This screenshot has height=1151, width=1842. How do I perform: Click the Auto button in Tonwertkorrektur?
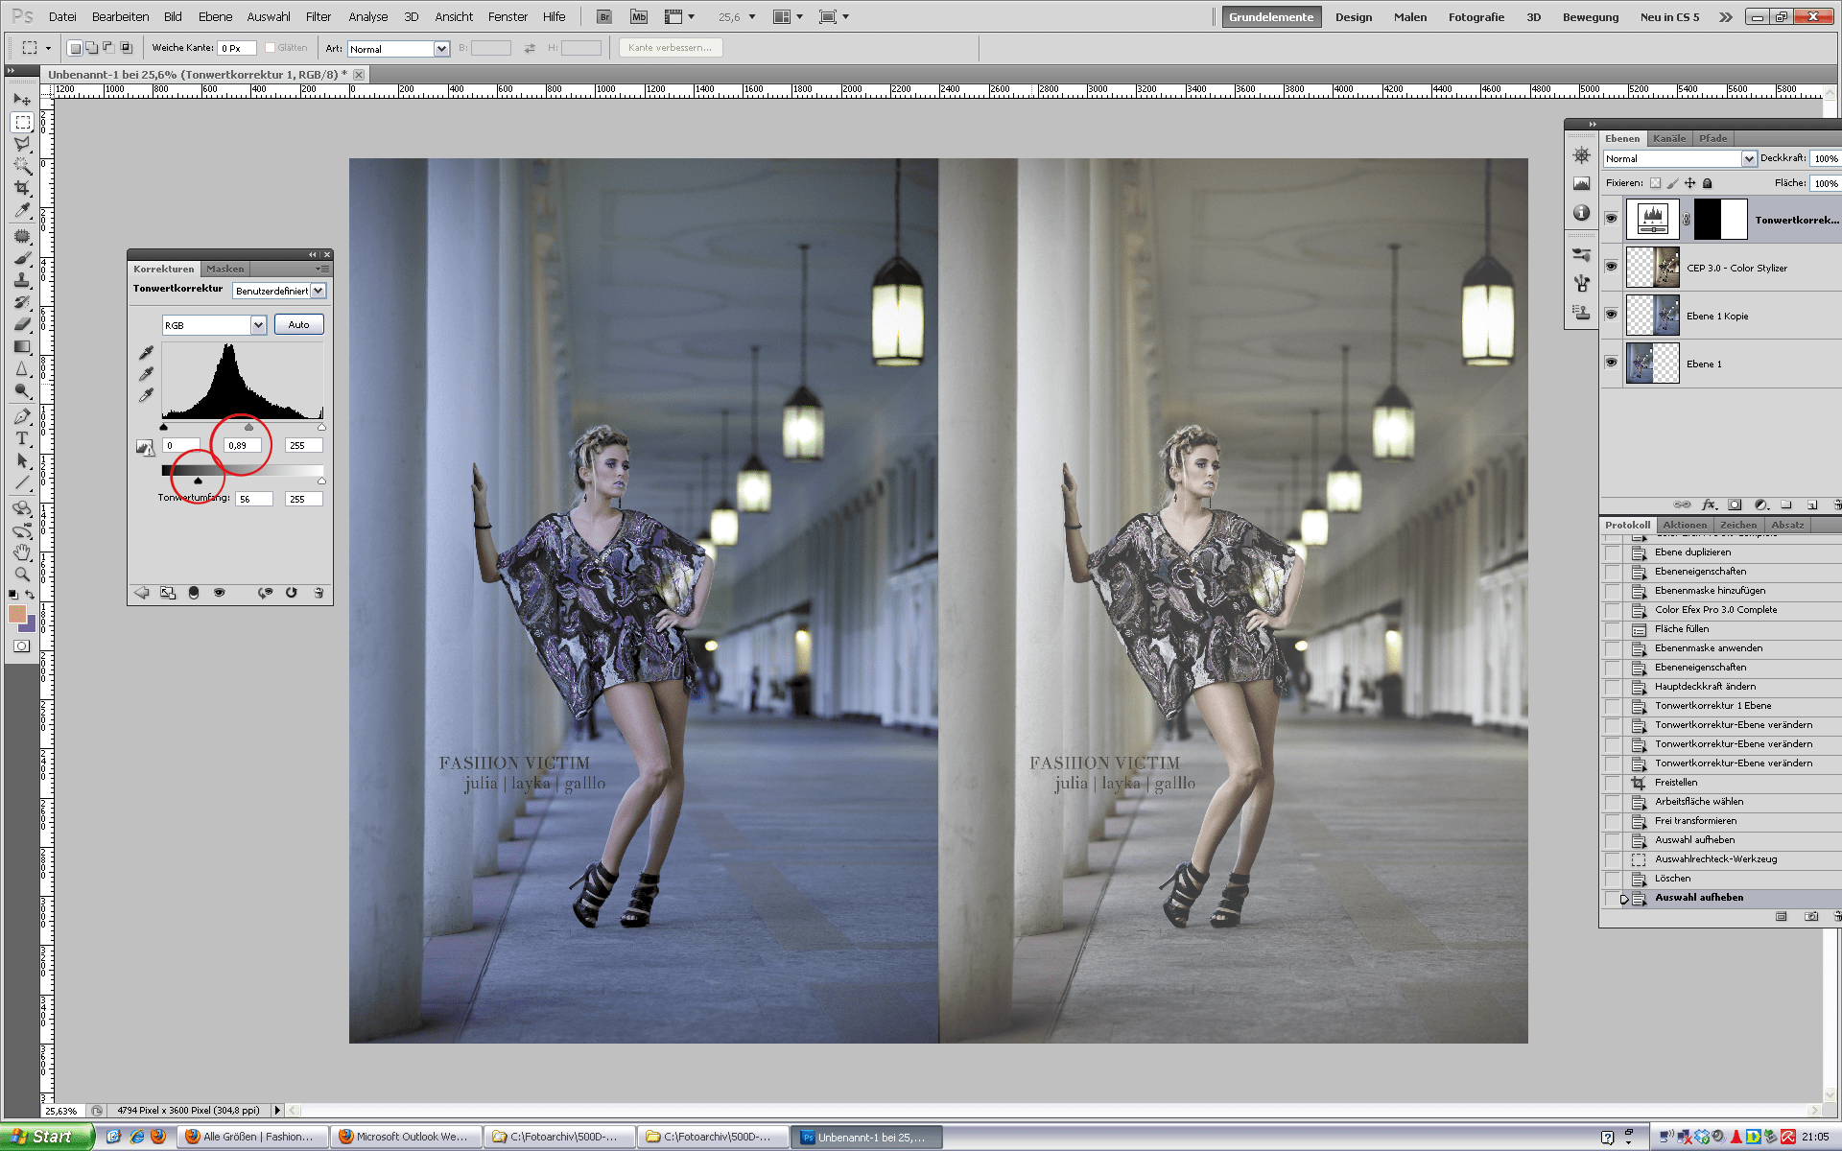298,325
